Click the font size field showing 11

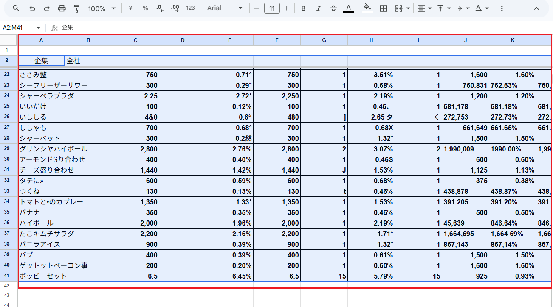272,8
